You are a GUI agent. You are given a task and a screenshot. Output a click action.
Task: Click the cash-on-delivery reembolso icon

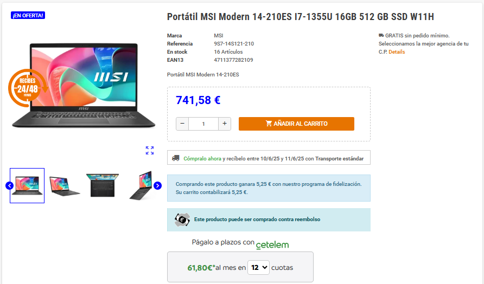click(x=182, y=220)
